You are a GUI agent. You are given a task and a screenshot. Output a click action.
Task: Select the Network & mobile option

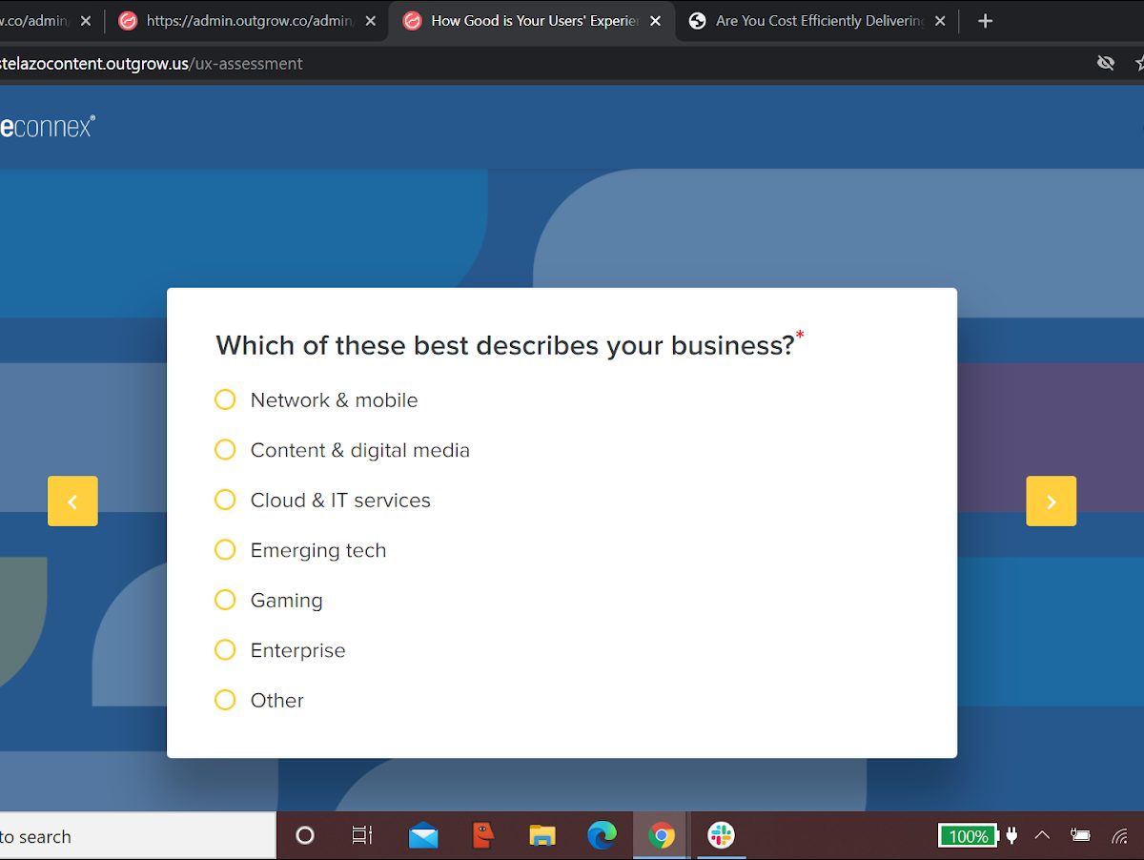pyautogui.click(x=225, y=399)
